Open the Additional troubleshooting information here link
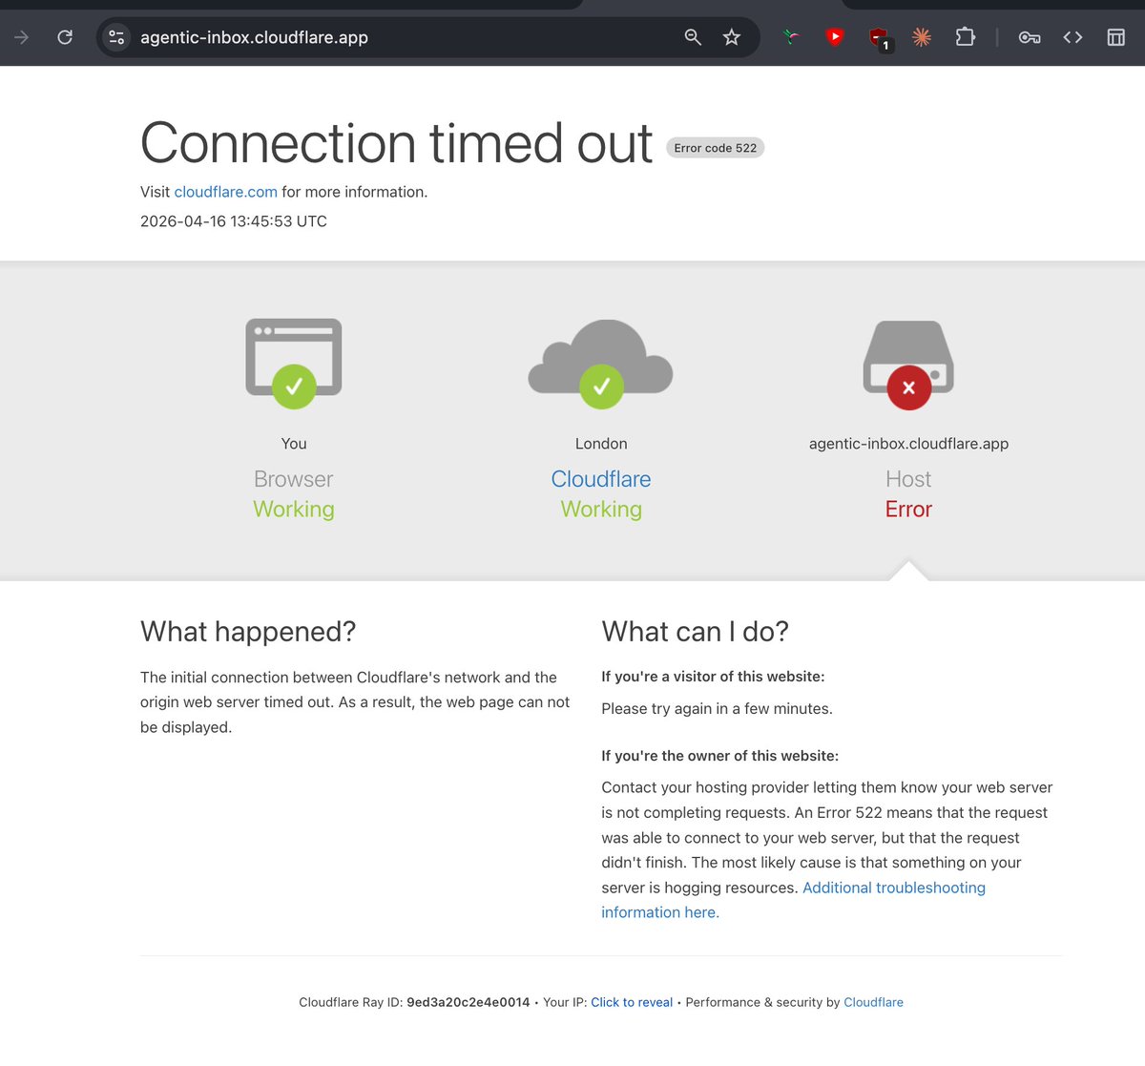1145x1066 pixels. click(x=793, y=900)
